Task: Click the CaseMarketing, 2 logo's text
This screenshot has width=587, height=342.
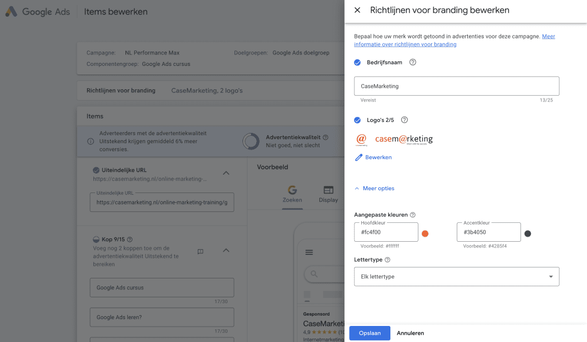Action: (206, 91)
